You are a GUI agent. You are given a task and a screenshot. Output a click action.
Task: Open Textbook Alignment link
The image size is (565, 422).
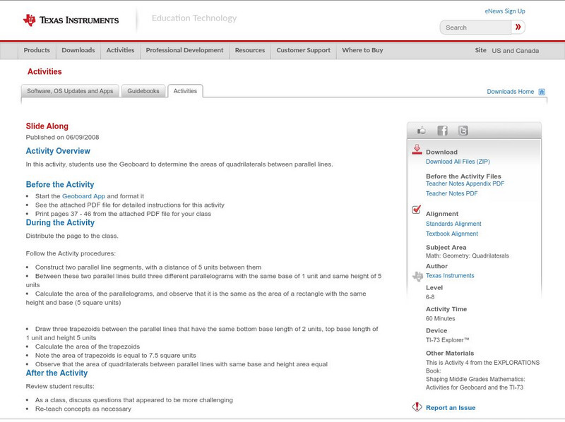pyautogui.click(x=452, y=234)
